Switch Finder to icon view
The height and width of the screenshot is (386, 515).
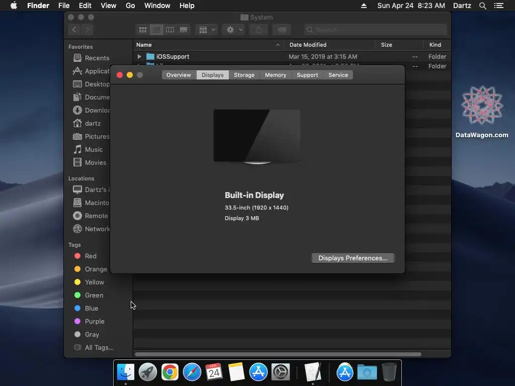tap(143, 30)
